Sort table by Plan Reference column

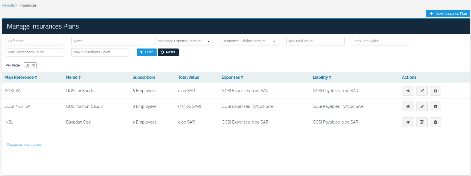tap(21, 77)
